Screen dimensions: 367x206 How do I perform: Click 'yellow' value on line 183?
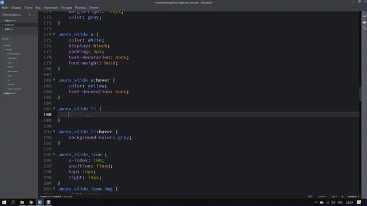point(96,86)
